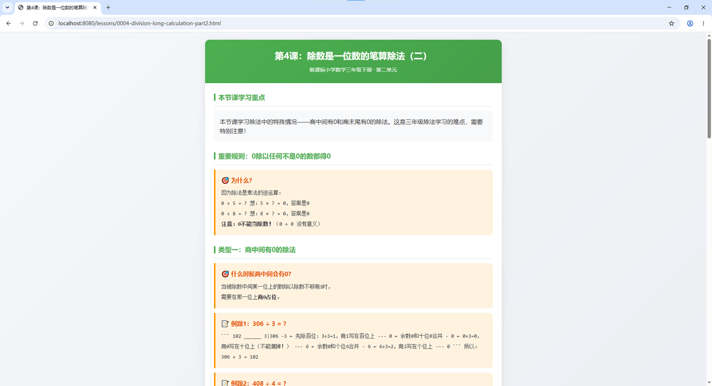
Task: Click text 当被除数中间某一位上的数除以除数不够商1时
Action: pyautogui.click(x=275, y=287)
